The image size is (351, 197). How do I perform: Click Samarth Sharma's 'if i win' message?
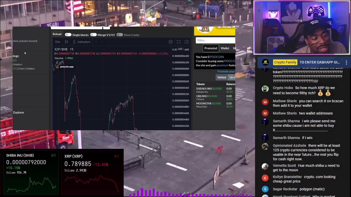(307, 138)
